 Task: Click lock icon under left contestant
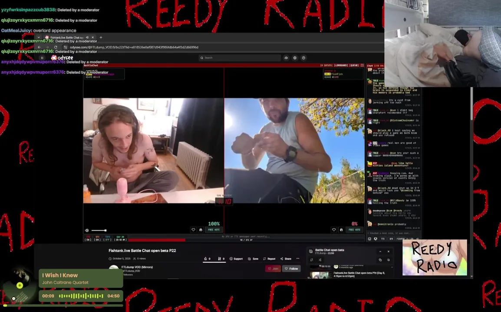[x=201, y=230]
